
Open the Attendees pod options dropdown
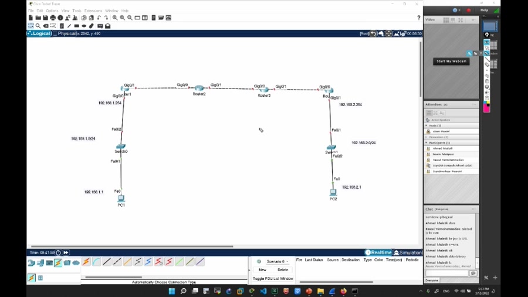(473, 105)
